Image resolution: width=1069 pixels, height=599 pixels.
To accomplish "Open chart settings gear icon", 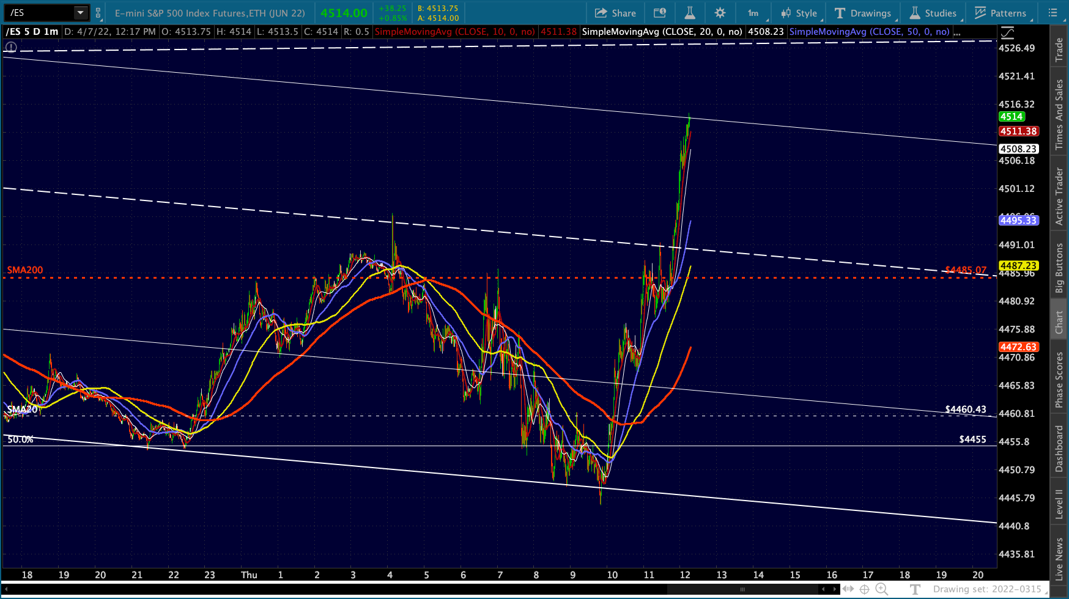I will point(720,13).
